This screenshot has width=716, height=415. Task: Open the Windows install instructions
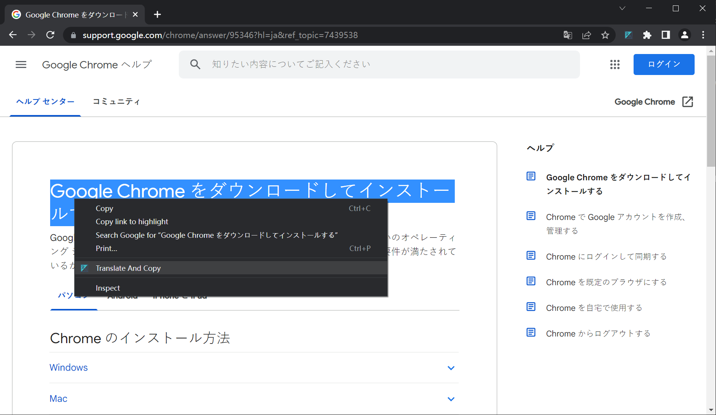pos(69,368)
